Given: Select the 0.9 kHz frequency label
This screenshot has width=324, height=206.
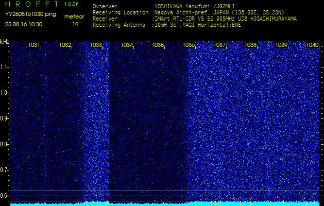Looking at the screenshot, I should click(x=4, y=118).
